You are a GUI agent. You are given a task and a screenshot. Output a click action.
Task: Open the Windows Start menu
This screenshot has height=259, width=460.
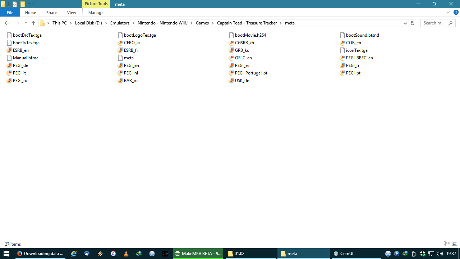coord(6,254)
